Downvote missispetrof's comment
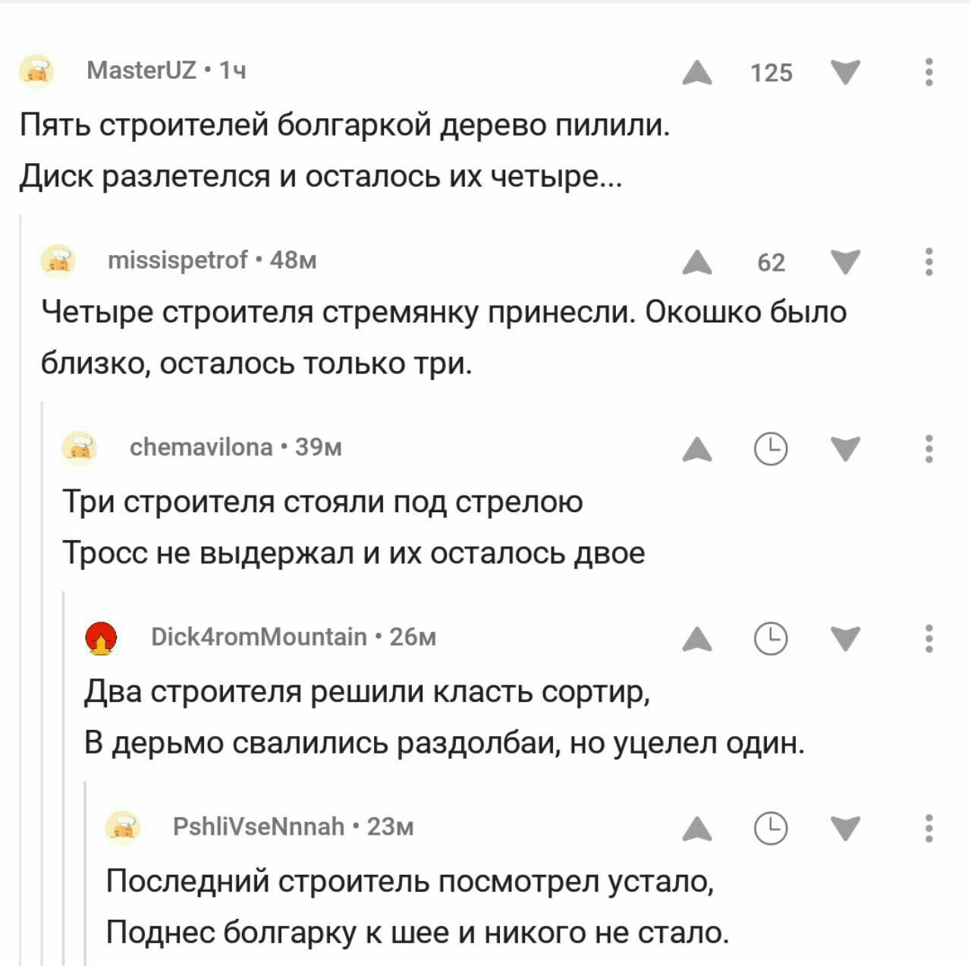The image size is (971, 966). (x=845, y=263)
